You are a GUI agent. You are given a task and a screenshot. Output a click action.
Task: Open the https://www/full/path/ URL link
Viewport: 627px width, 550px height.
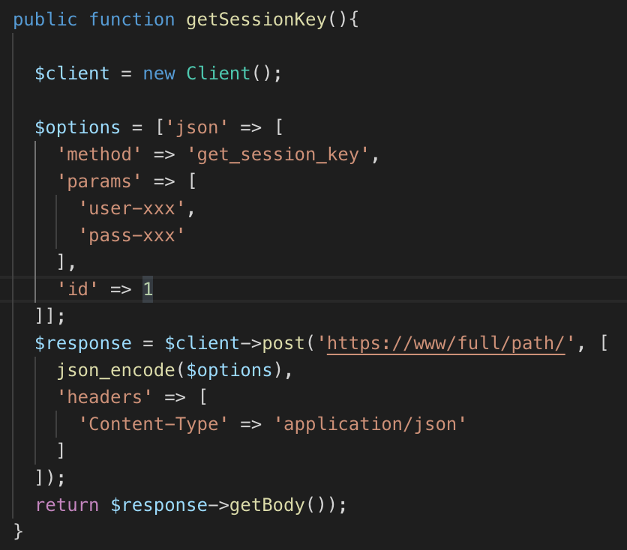(x=445, y=344)
